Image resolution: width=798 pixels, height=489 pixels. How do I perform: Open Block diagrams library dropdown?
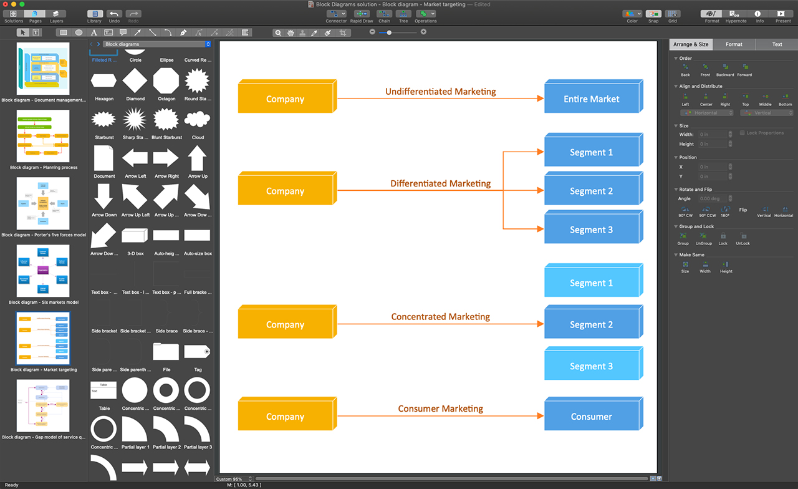157,44
